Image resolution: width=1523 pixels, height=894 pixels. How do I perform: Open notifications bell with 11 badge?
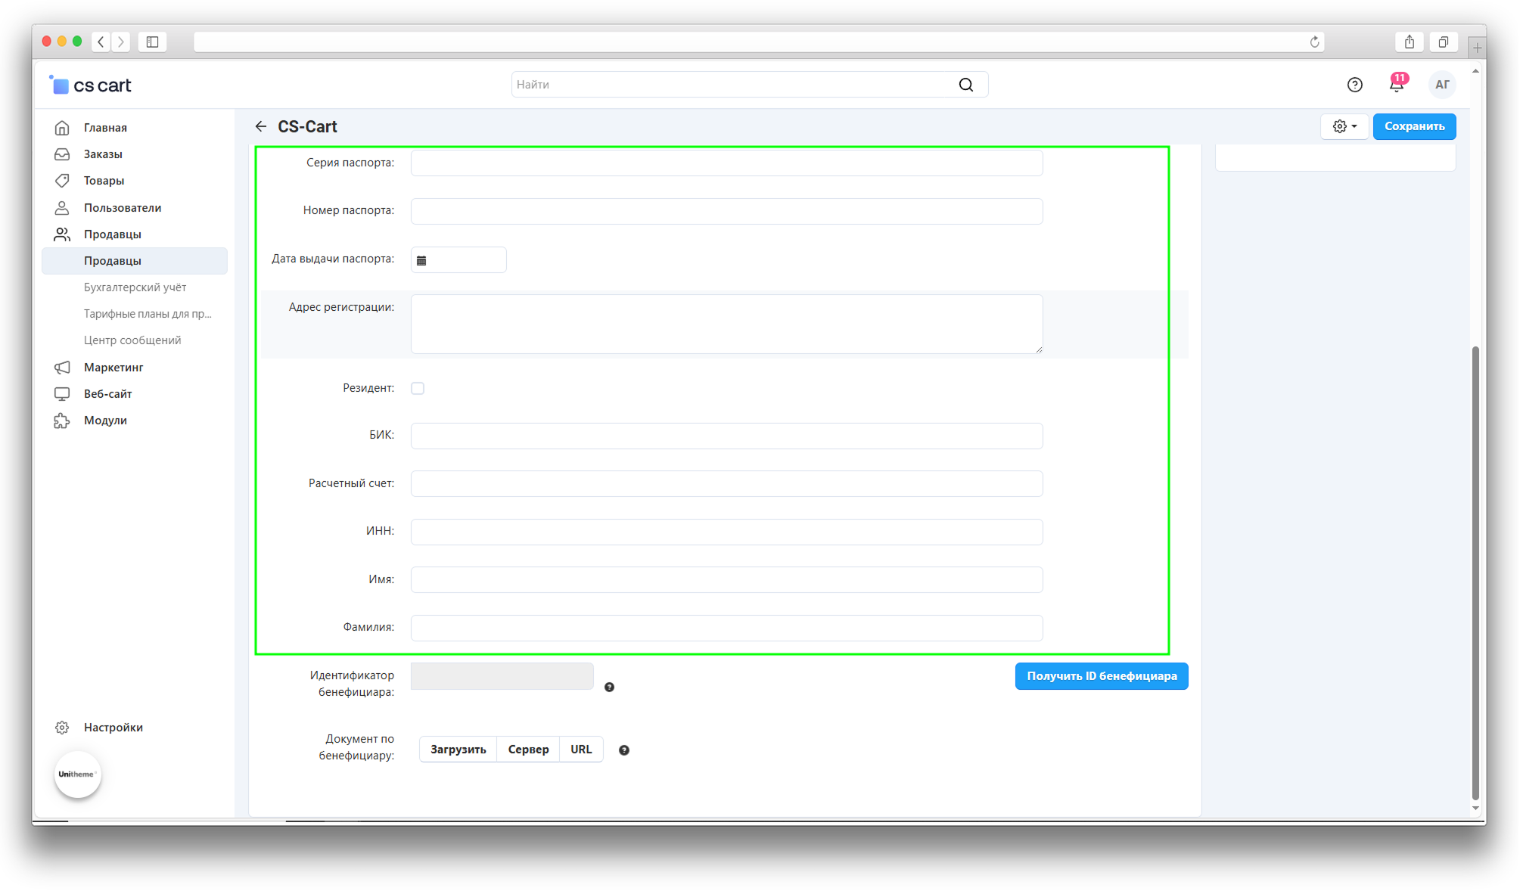click(x=1396, y=84)
